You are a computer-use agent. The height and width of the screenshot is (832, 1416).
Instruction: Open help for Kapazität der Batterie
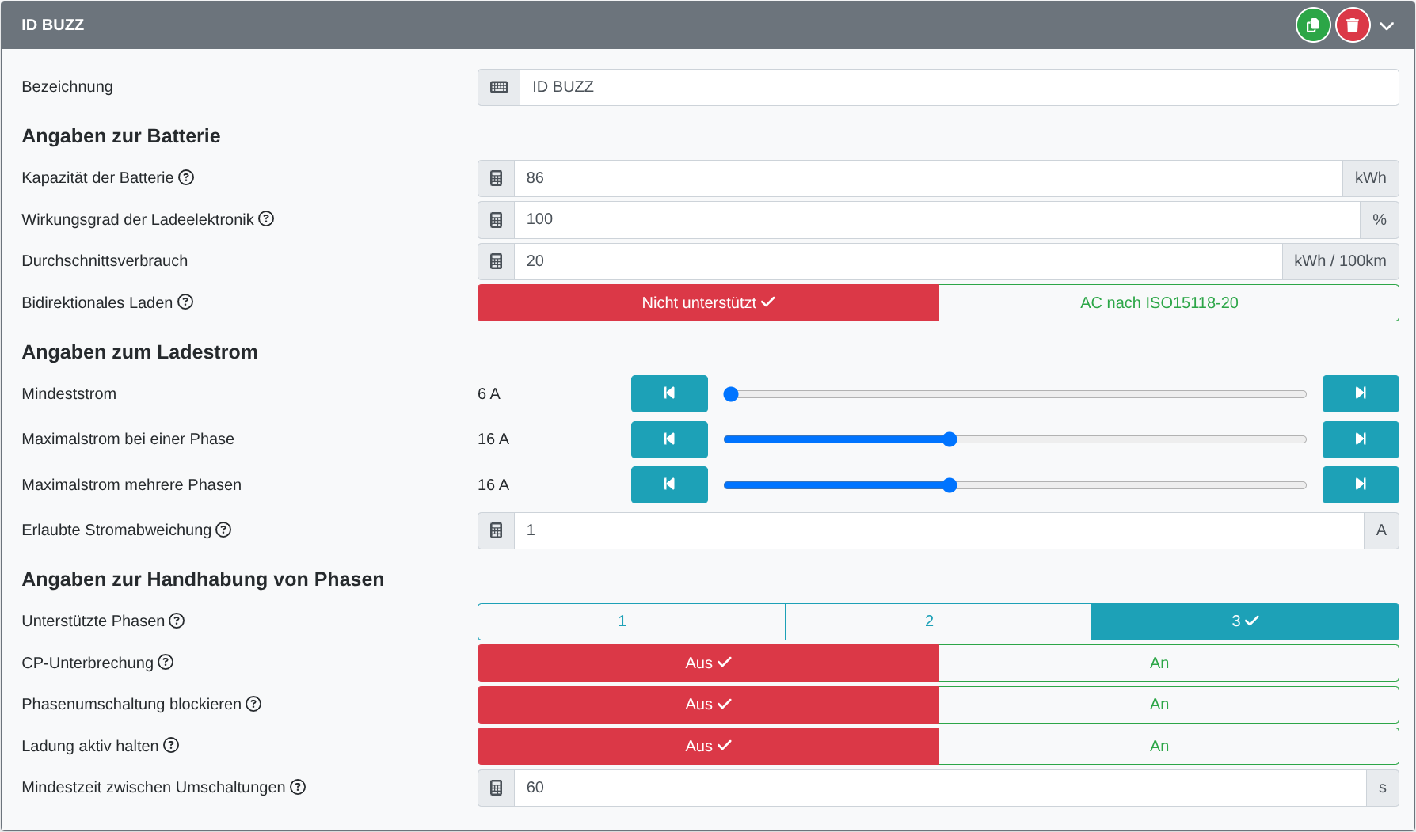click(186, 177)
